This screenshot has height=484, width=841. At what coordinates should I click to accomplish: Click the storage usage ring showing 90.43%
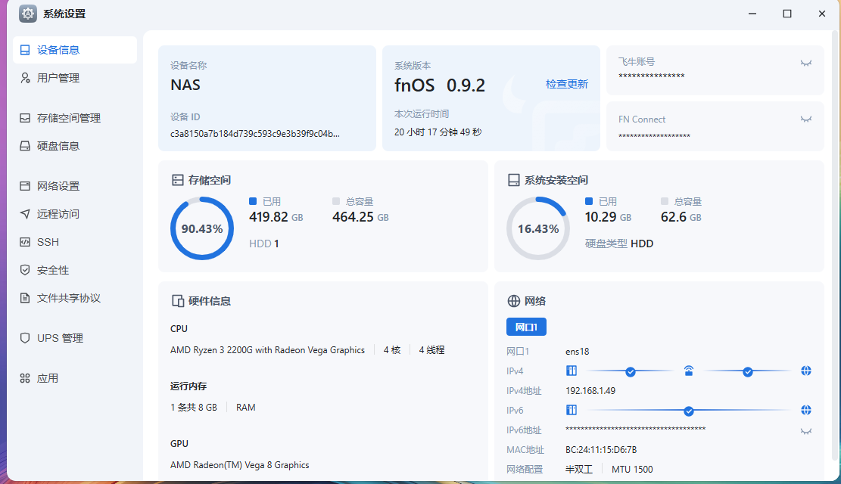201,228
